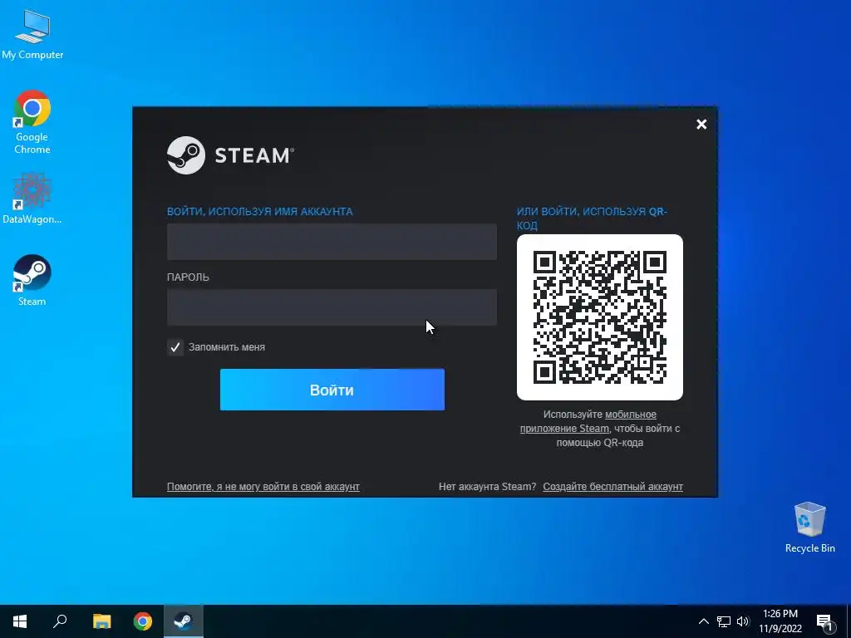Open the network status tray icon
The width and height of the screenshot is (851, 638).
click(724, 621)
